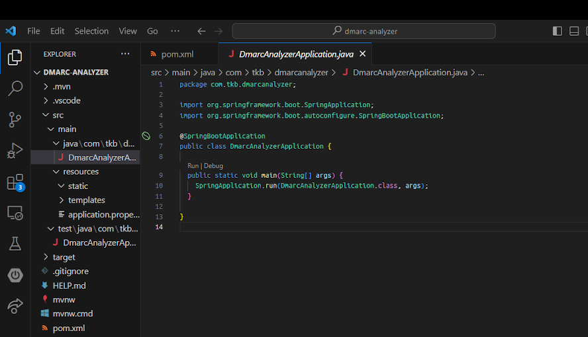Collapse the static folder
The height and width of the screenshot is (337, 588).
86,186
